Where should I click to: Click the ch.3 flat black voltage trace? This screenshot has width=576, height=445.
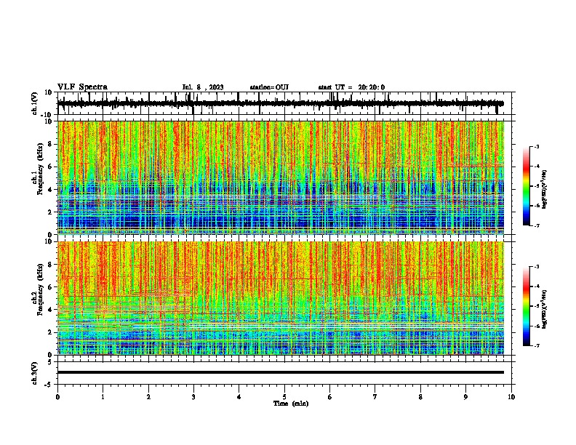pos(280,372)
